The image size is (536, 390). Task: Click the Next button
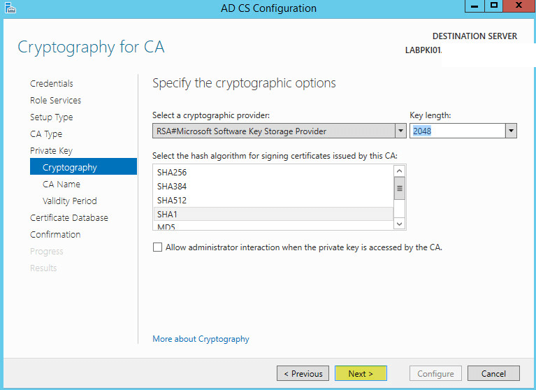(361, 374)
